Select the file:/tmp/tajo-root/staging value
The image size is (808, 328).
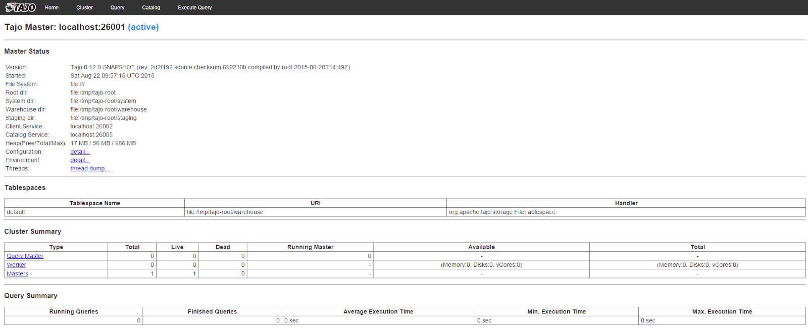pos(104,118)
